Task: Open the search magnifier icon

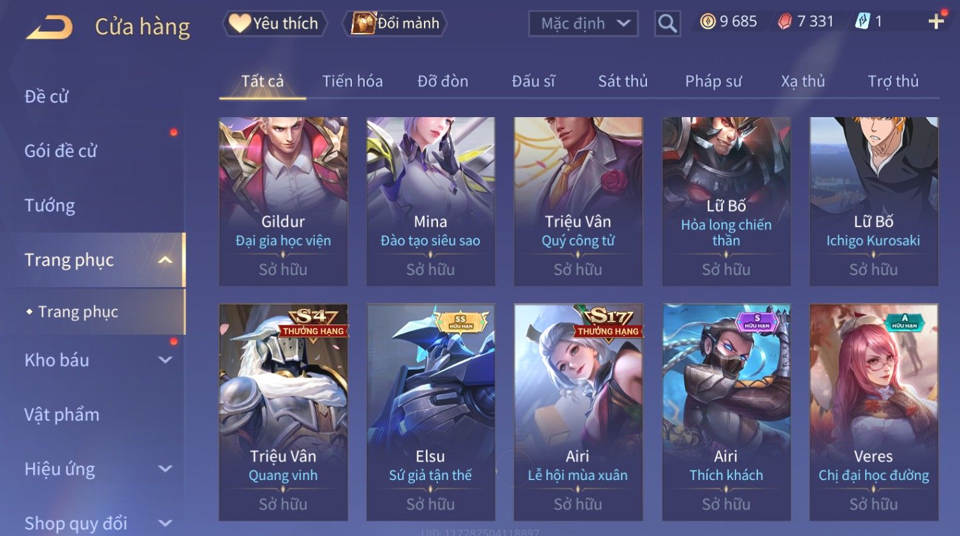Action: (667, 24)
